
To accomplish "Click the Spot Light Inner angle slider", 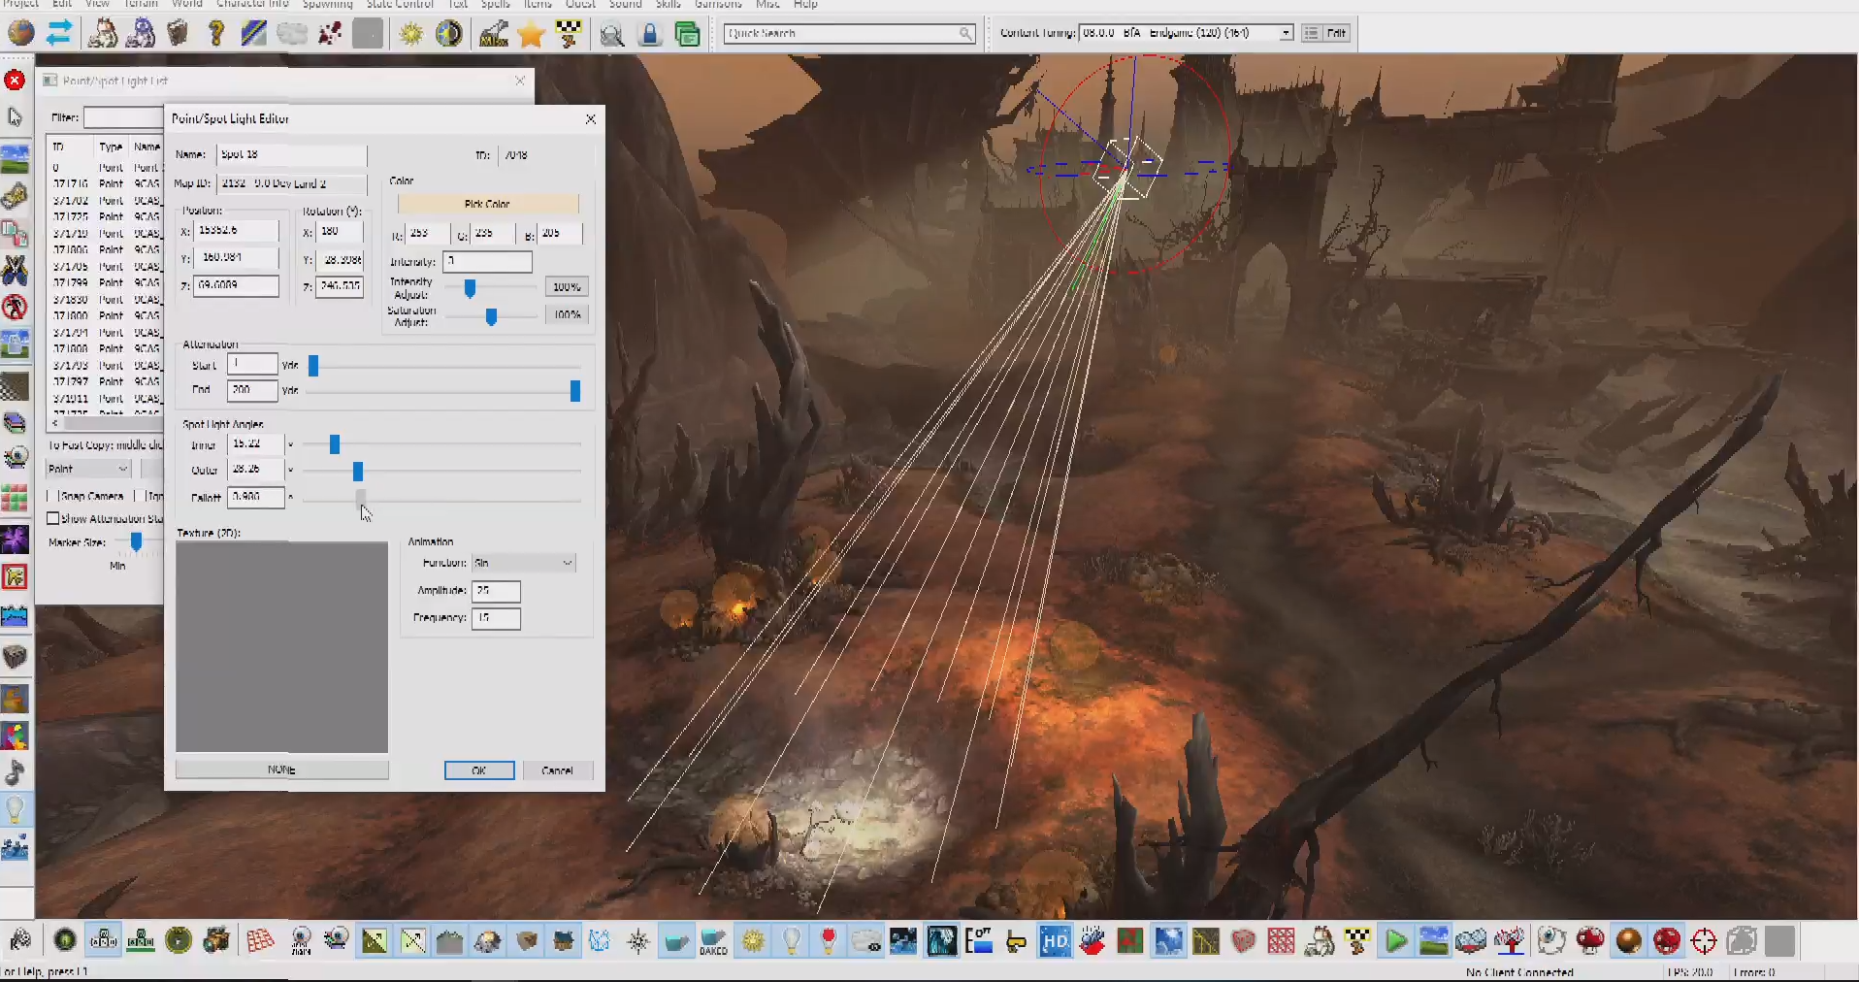I will [335, 444].
